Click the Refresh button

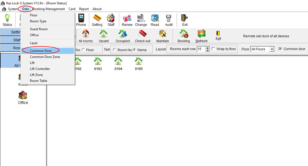(201, 36)
